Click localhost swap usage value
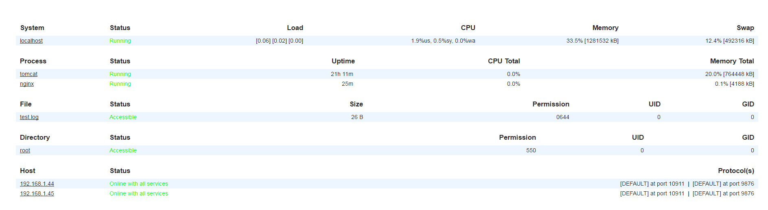 pyautogui.click(x=729, y=41)
